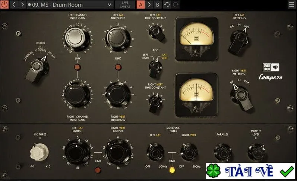
Task: Go to the next preset arrow
Action: click(x=22, y=4)
